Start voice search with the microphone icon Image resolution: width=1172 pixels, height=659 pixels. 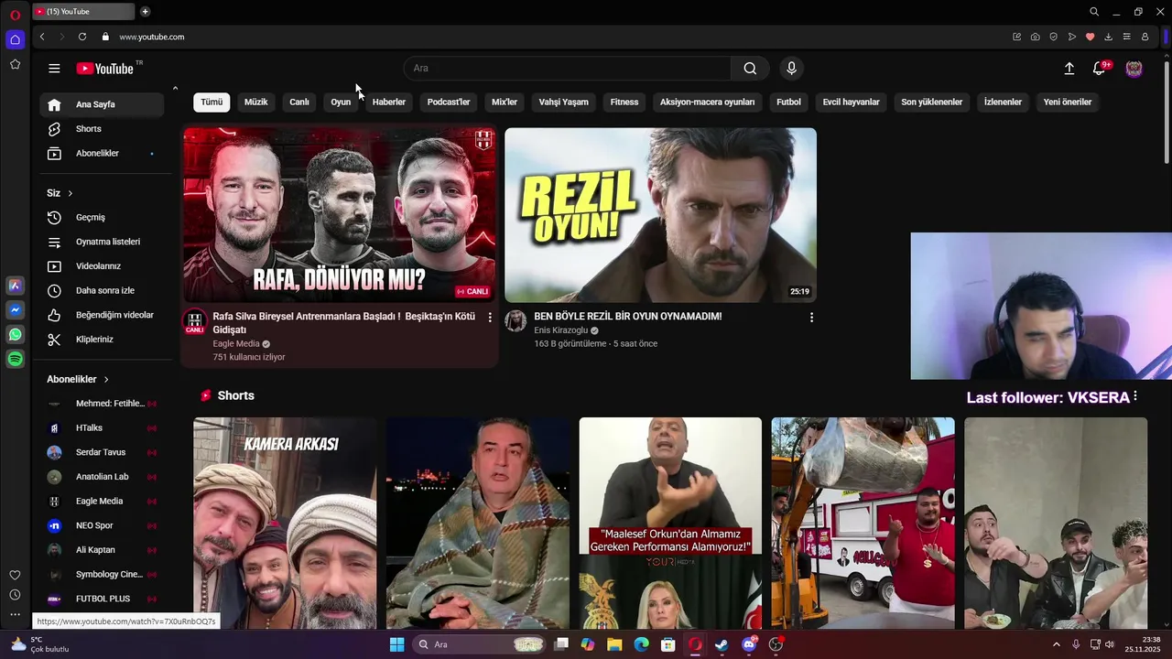pos(791,69)
